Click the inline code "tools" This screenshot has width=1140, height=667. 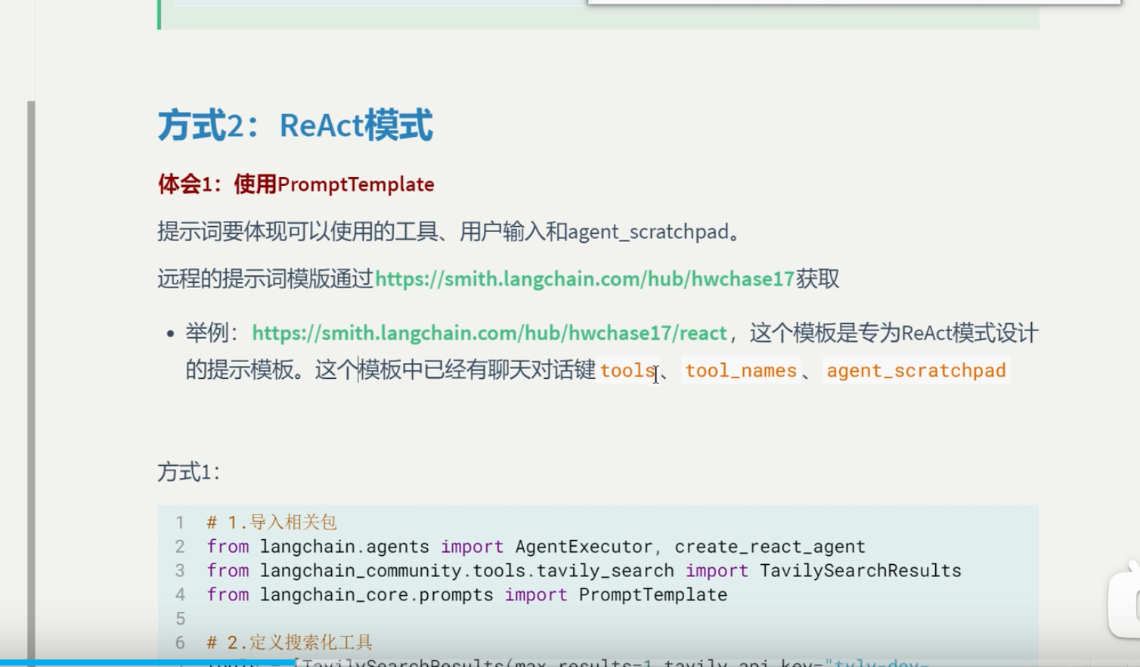pyautogui.click(x=627, y=371)
